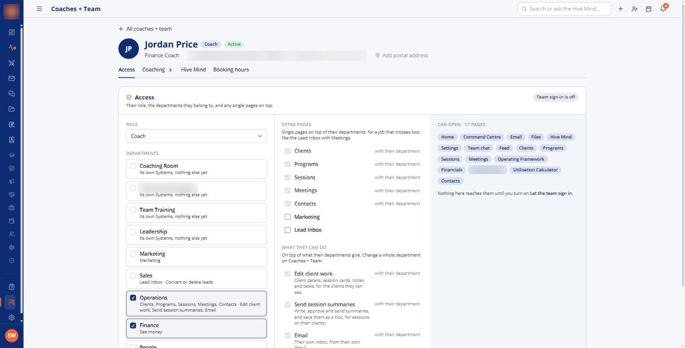Uncheck the Operations department checkbox
This screenshot has height=348, width=685.
pyautogui.click(x=133, y=298)
